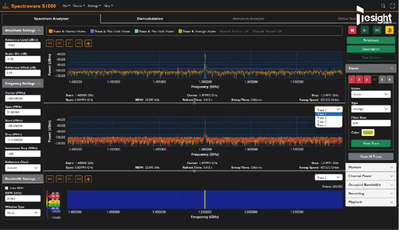Click the Reset Trace button
399x230 pixels.
click(371, 143)
